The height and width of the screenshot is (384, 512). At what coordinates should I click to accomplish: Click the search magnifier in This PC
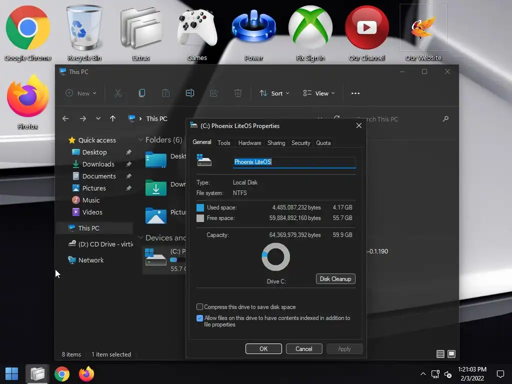click(445, 119)
